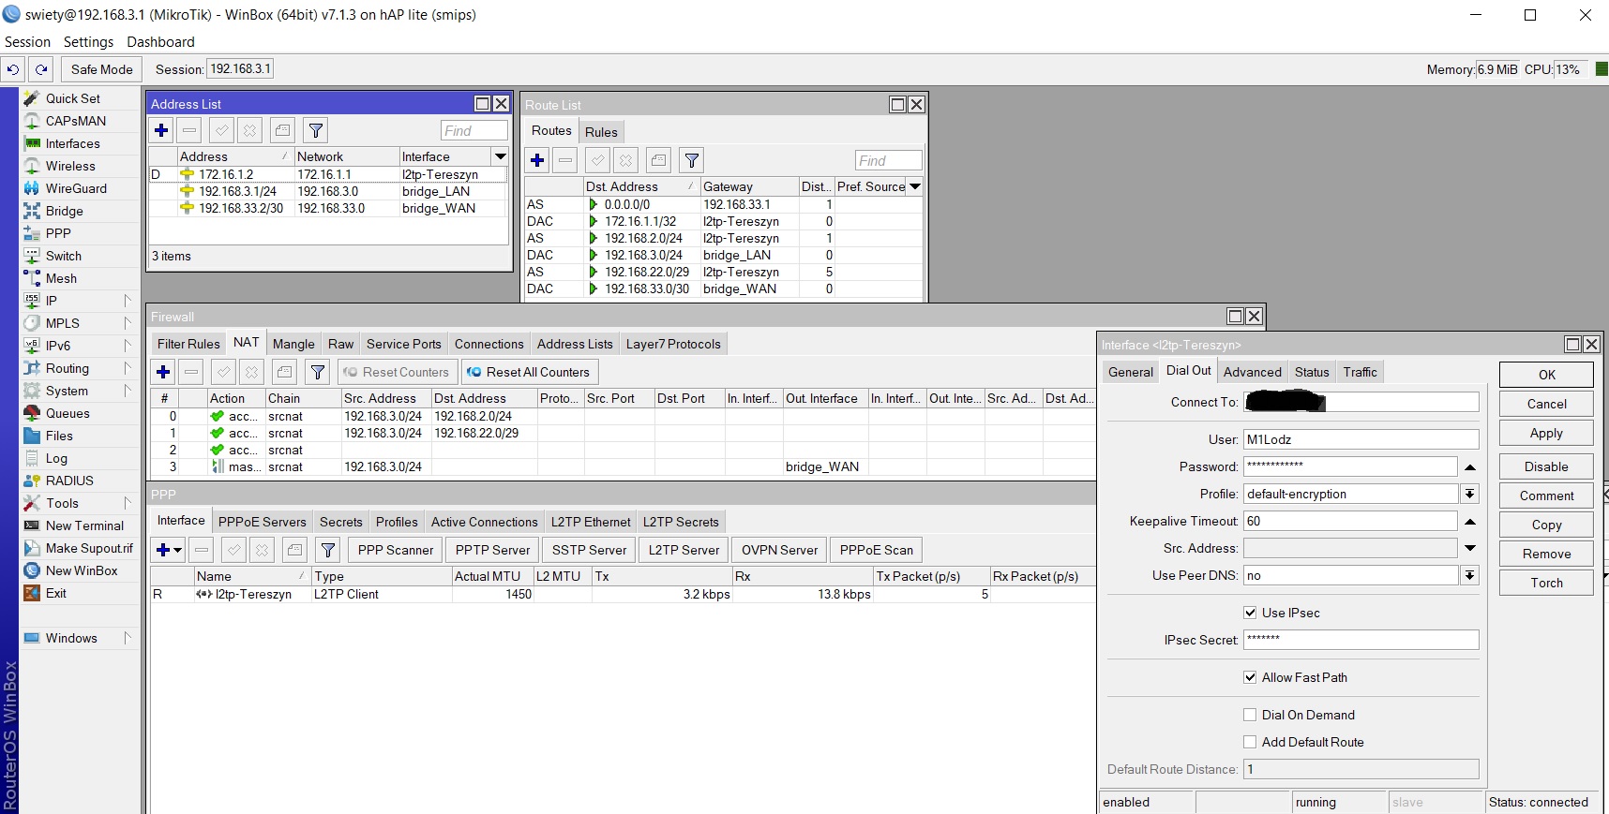Expand the IP submenu in sidebar
The height and width of the screenshot is (814, 1609).
click(128, 301)
